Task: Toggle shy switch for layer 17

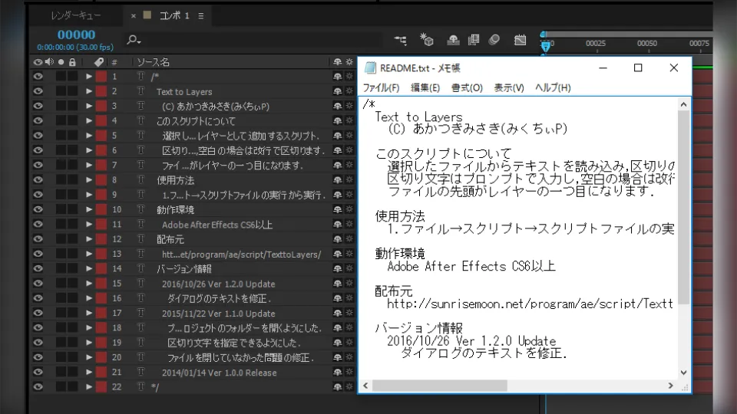Action: click(338, 313)
